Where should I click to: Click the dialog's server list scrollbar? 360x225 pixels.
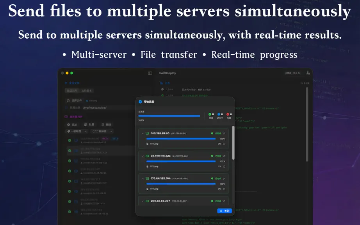coord(233,143)
